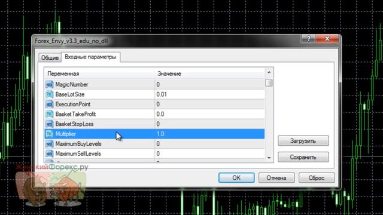Image resolution: width=383 pixels, height=215 pixels.
Task: Click the MaximumBuyLevels integer type icon
Action: (x=49, y=144)
